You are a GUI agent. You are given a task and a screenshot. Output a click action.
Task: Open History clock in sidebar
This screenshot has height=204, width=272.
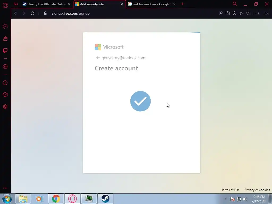[x=5, y=83]
